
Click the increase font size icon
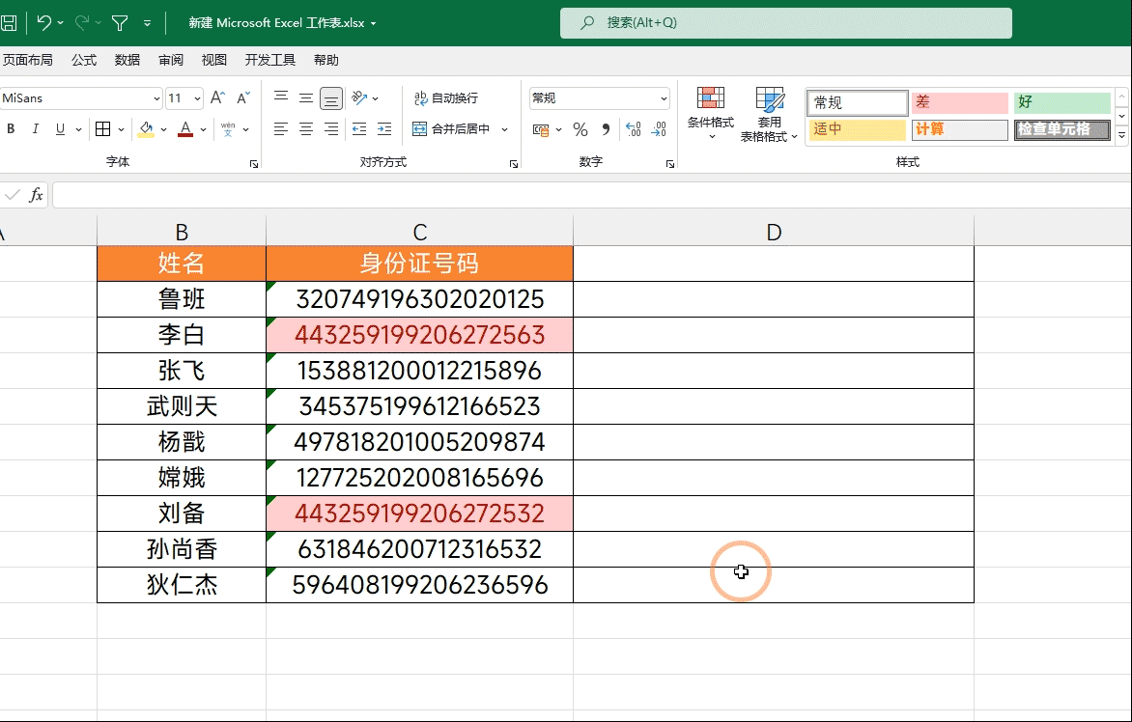[x=217, y=98]
